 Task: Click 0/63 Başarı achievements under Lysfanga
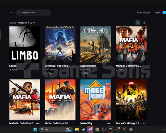coord(50,69)
